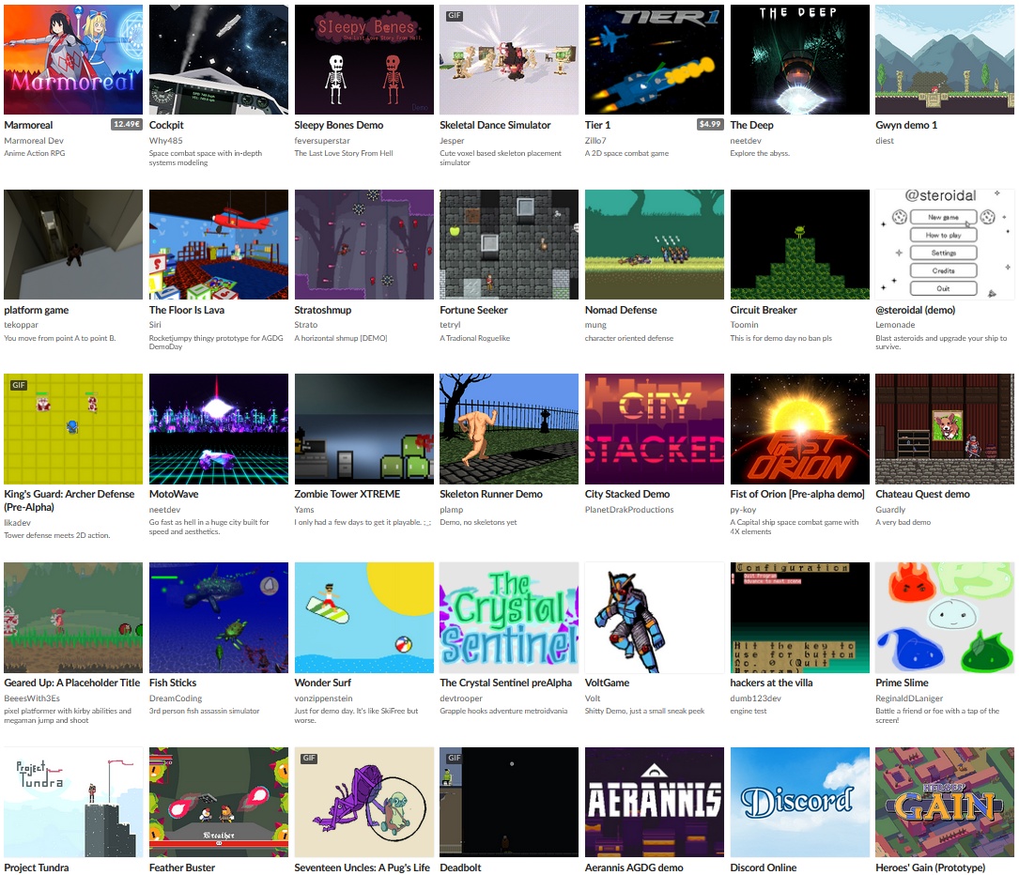Open the Wonder Surf thumbnail
The height and width of the screenshot is (875, 1019).
(364, 618)
